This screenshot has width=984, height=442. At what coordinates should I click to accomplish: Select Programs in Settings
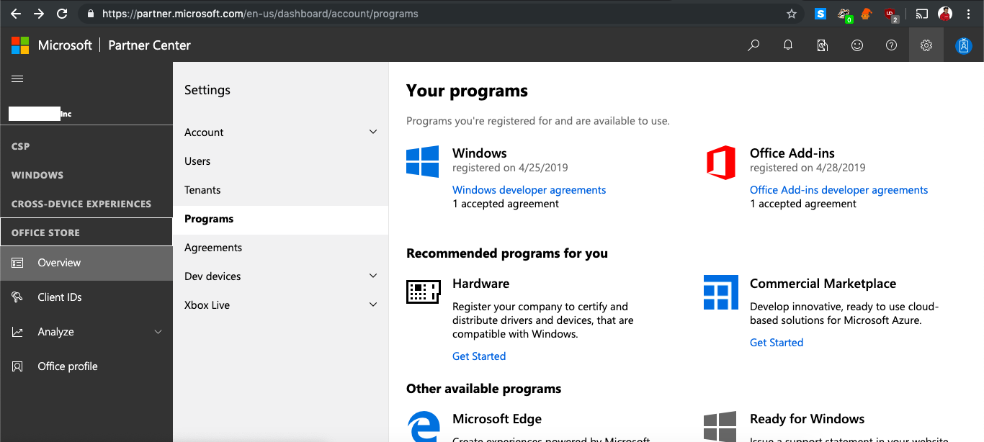[x=280, y=219]
